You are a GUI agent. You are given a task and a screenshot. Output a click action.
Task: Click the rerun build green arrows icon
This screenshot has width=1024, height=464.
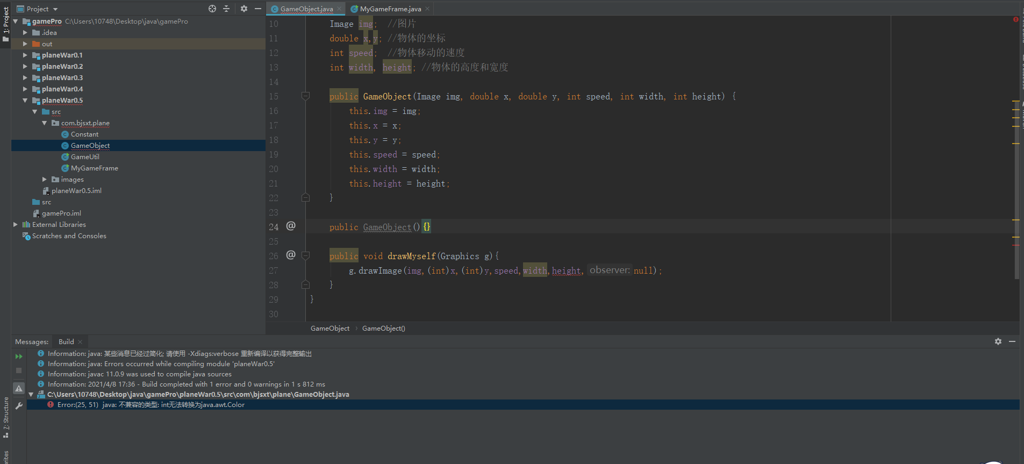click(x=19, y=356)
